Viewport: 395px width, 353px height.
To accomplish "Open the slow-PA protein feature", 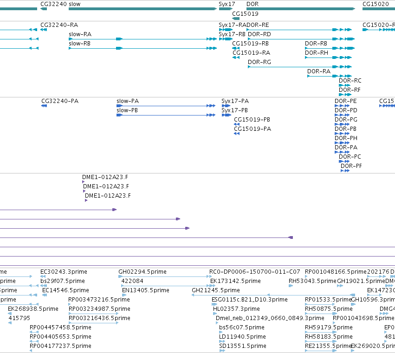I will click(166, 106).
